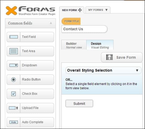This screenshot has width=145, height=129.
Task: Click the Save Form button
Action: tap(122, 57)
